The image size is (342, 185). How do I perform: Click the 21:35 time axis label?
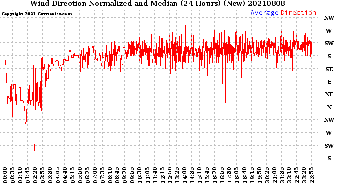[x=282, y=175]
